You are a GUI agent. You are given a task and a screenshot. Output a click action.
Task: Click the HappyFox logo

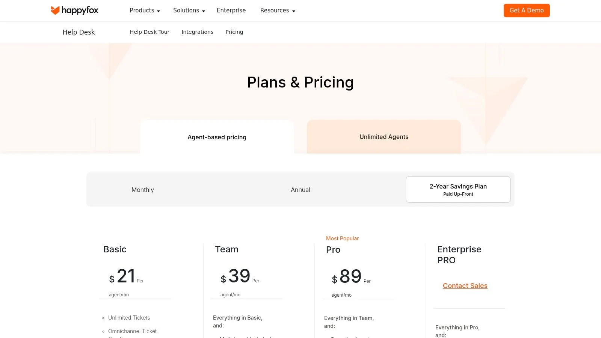(x=74, y=10)
